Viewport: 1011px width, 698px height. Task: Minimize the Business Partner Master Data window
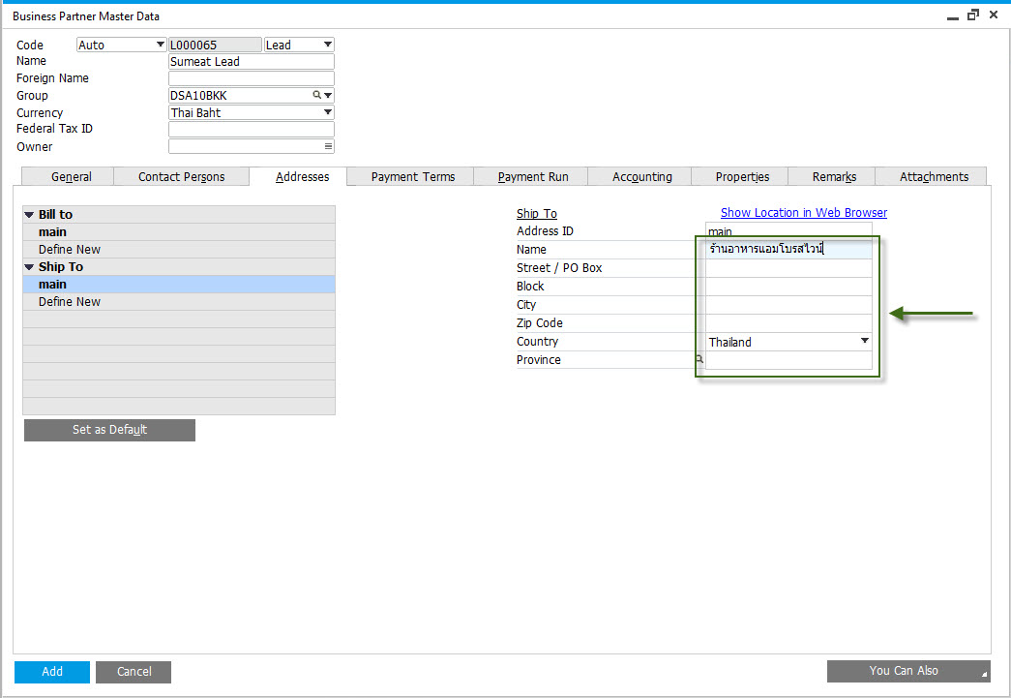[x=952, y=16]
